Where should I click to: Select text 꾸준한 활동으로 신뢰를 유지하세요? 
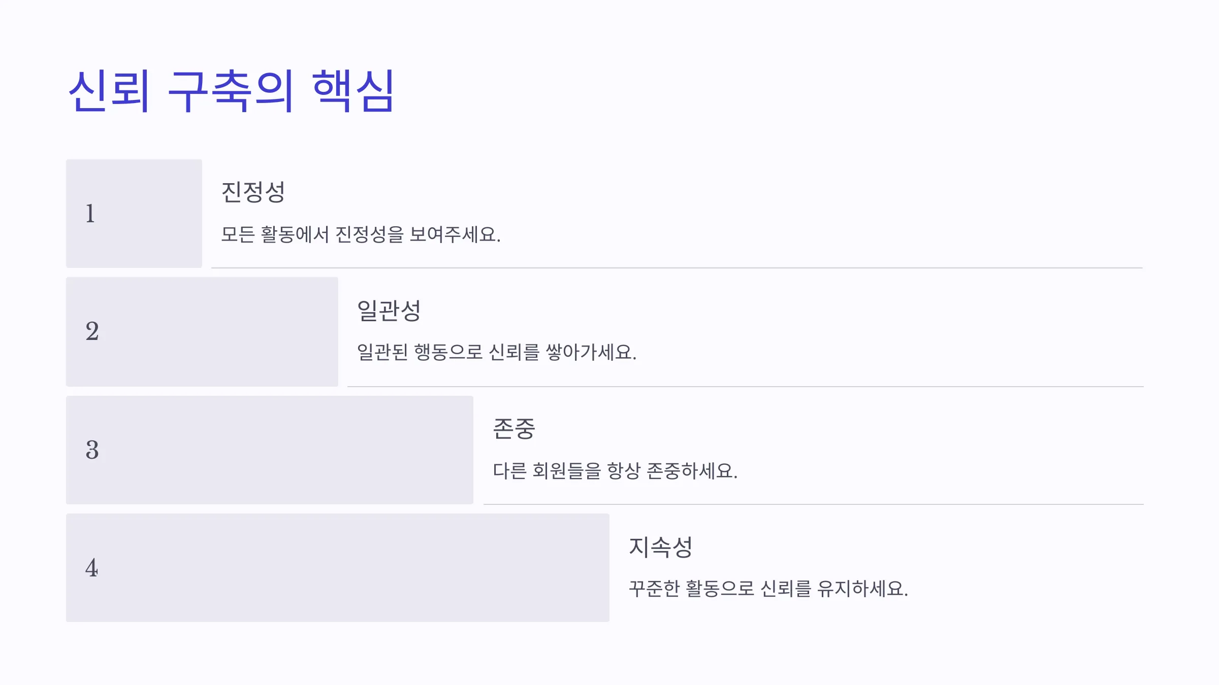(768, 589)
